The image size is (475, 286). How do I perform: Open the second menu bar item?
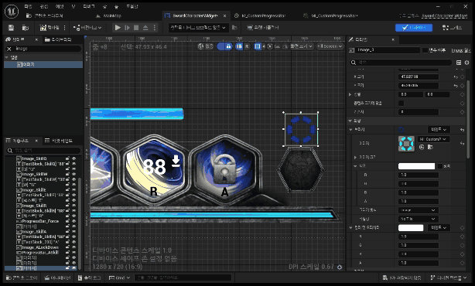point(44,6)
